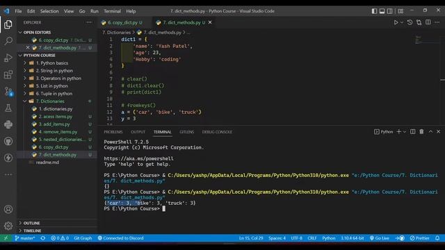Split the terminal panel

click(x=412, y=132)
